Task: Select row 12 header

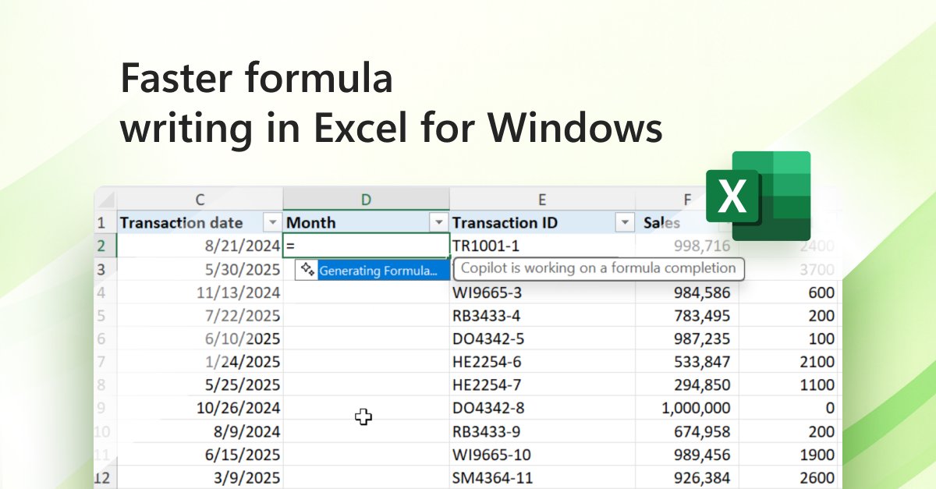Action: click(105, 478)
